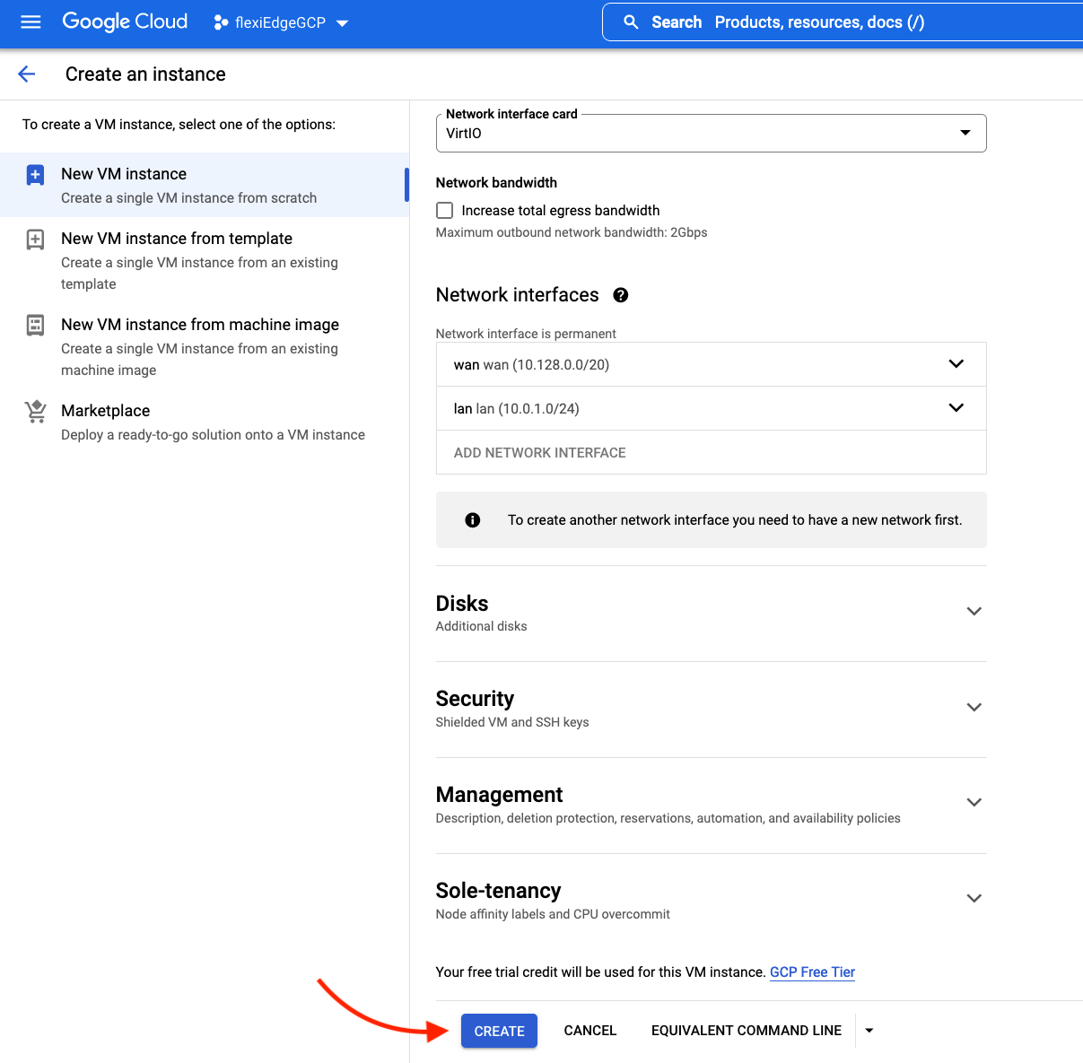The width and height of the screenshot is (1083, 1063).
Task: Select Marketplace option in sidebar
Action: tap(106, 411)
